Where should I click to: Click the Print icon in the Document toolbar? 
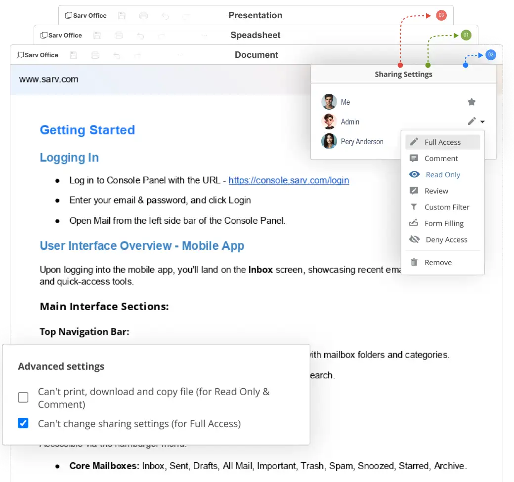(95, 55)
